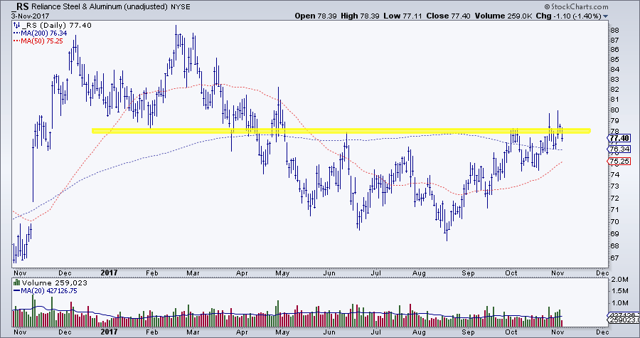This screenshot has height=338, width=640.
Task: Click the red dotted MA(50) legend marker
Action: (16, 40)
